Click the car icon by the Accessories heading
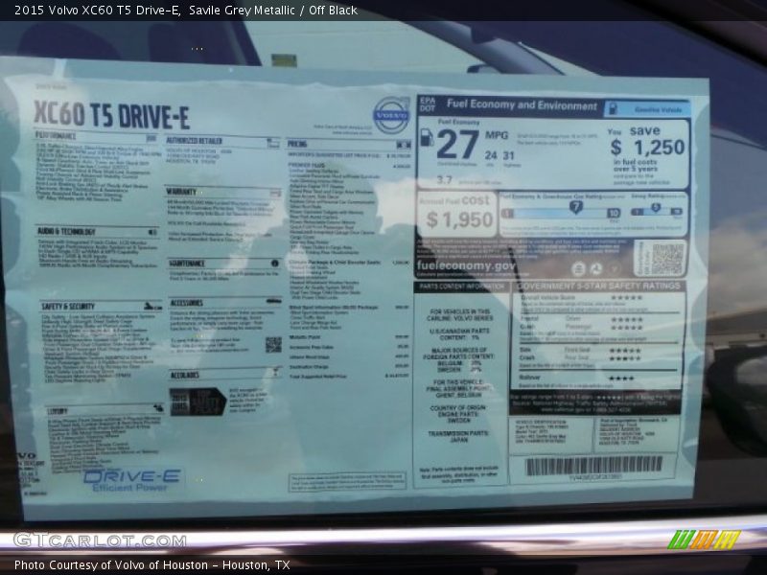The width and height of the screenshot is (767, 575). coord(273,301)
